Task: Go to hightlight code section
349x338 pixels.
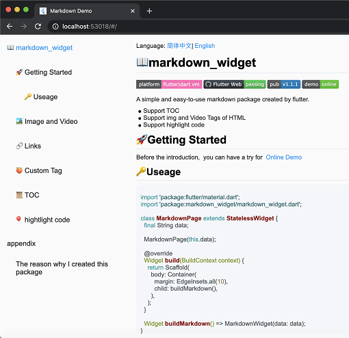Action: (x=47, y=220)
